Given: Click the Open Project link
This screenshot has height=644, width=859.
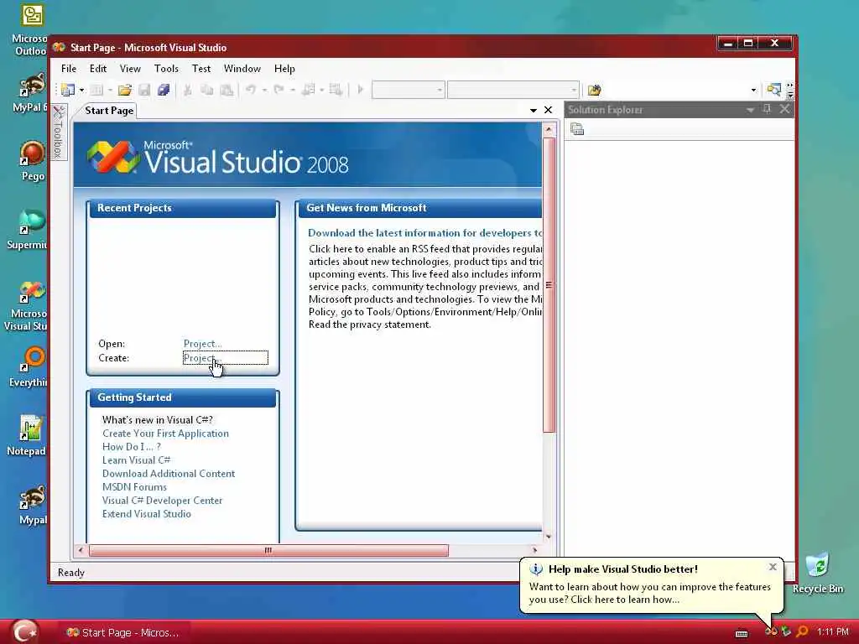Looking at the screenshot, I should (203, 344).
